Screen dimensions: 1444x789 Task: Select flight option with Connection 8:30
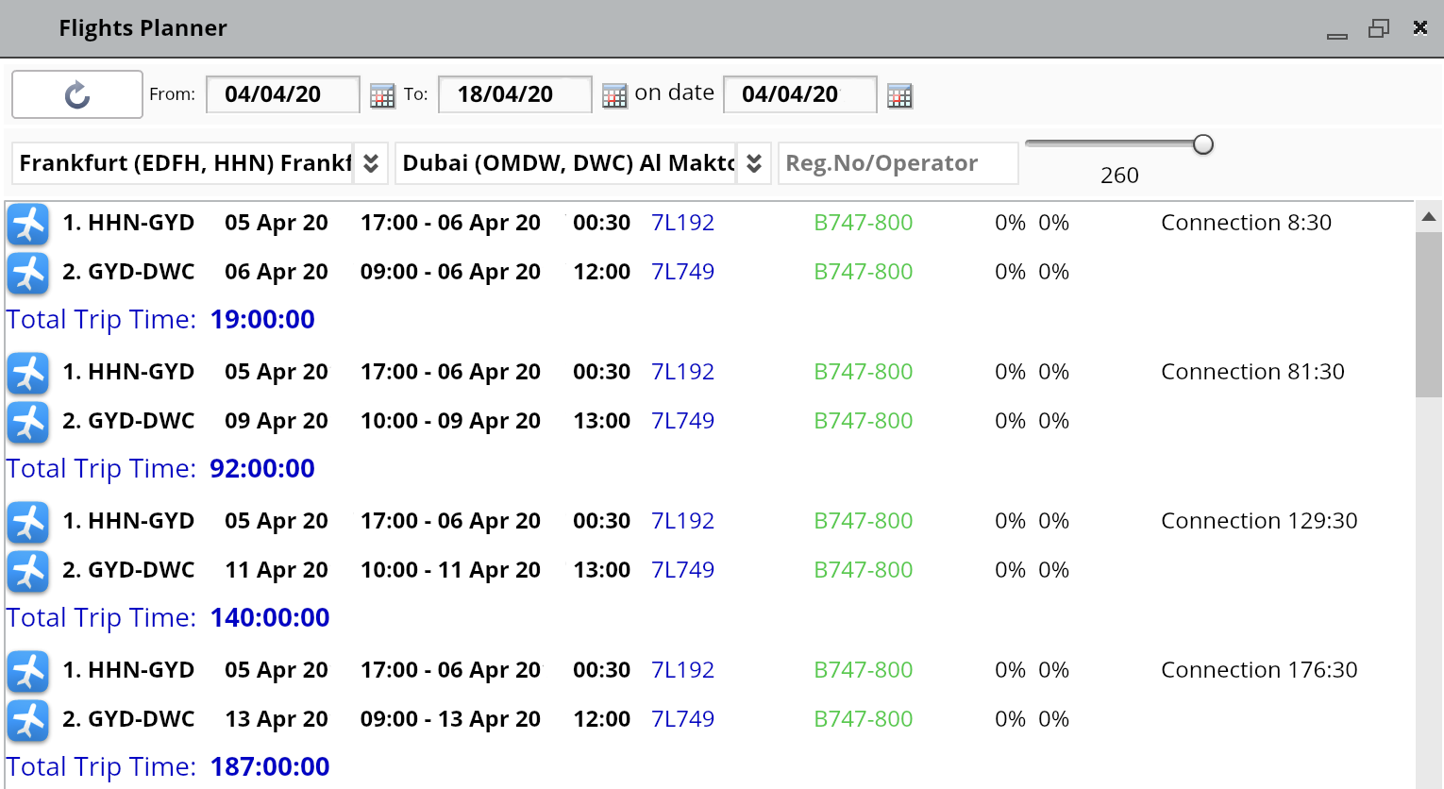pyautogui.click(x=1246, y=223)
